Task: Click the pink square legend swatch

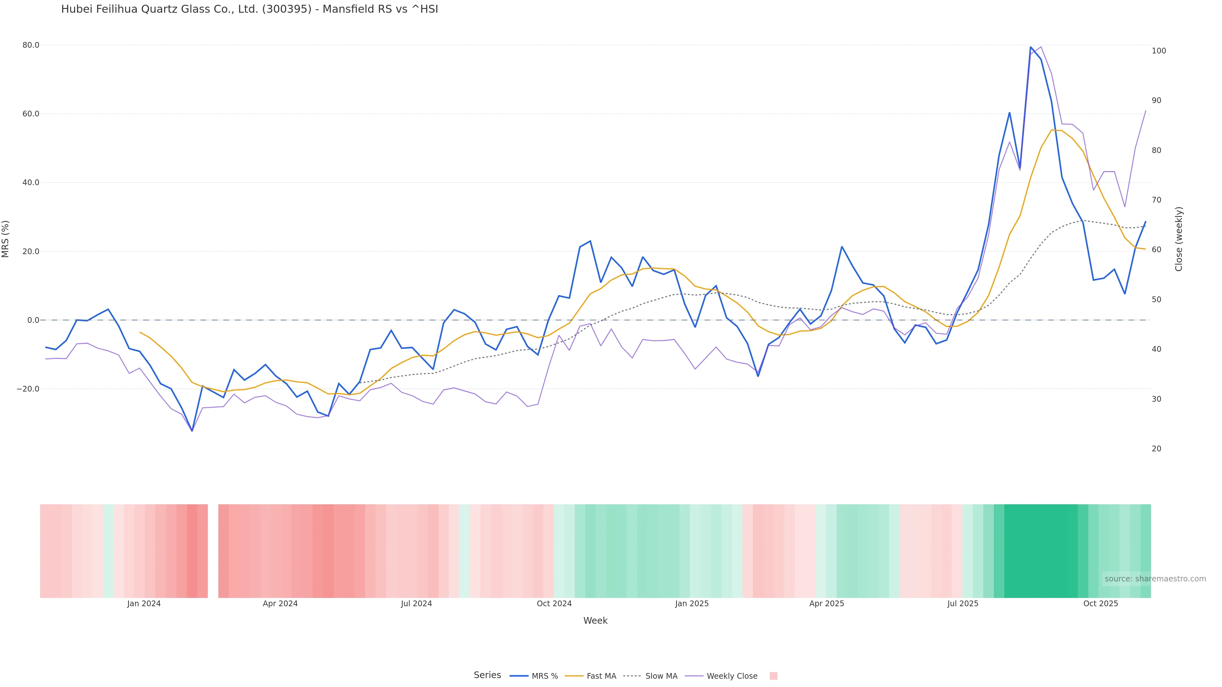Action: 773,676
